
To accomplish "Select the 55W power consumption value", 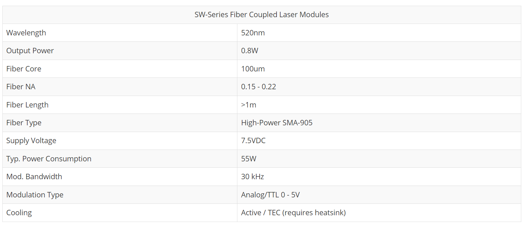I will (x=249, y=159).
